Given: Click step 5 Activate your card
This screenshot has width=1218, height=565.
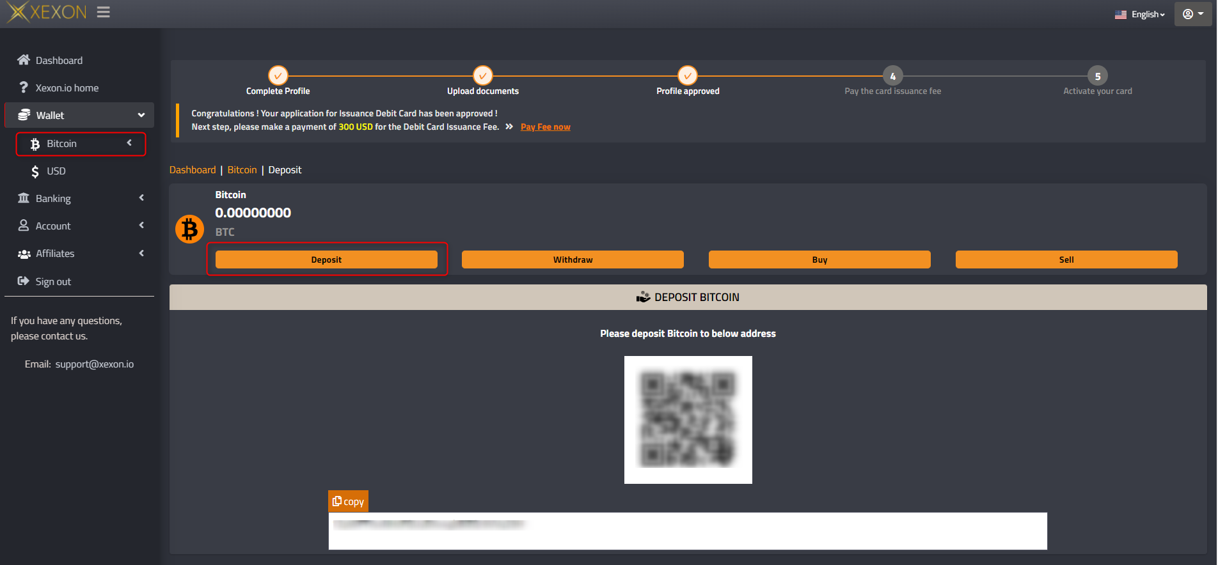Looking at the screenshot, I should click(1098, 75).
